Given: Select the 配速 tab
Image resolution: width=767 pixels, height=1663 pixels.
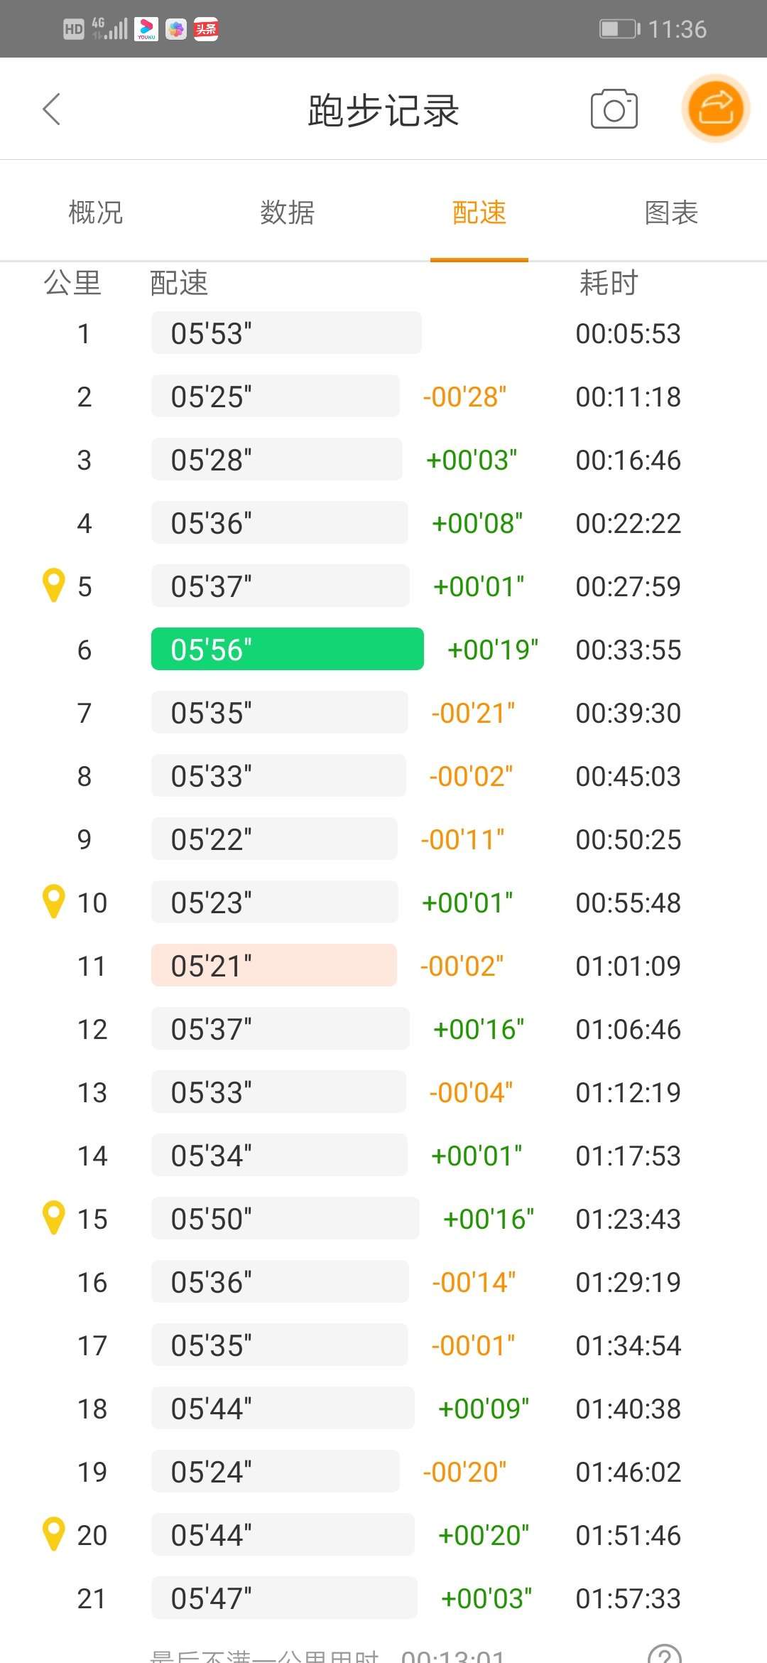Looking at the screenshot, I should pos(479,212).
